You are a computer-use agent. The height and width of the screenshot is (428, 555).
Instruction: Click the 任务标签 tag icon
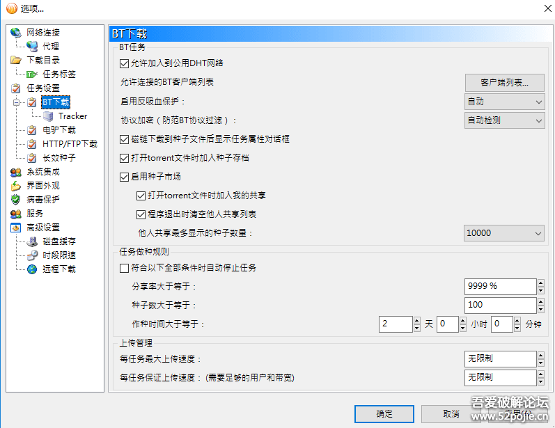(32, 74)
